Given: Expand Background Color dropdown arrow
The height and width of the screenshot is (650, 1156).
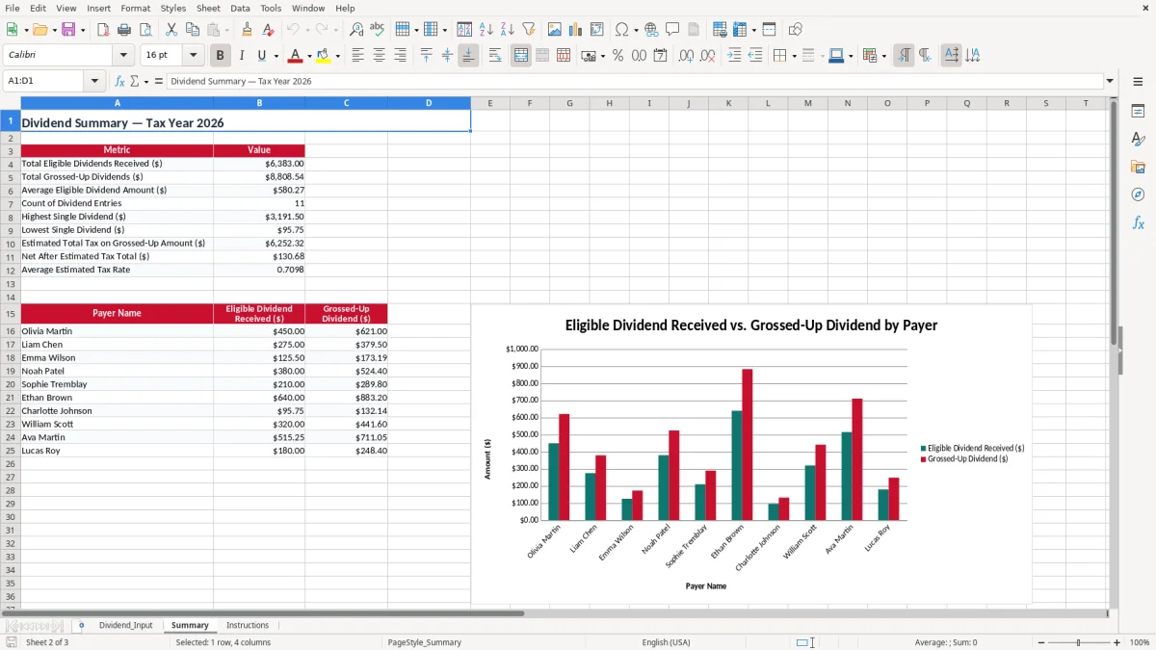Looking at the screenshot, I should click(337, 56).
